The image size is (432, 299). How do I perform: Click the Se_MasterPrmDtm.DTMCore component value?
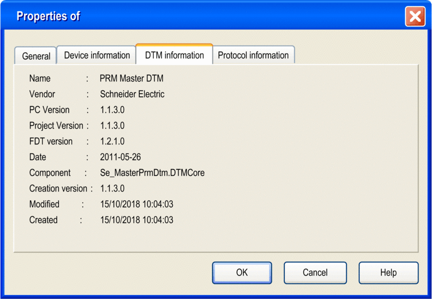tap(152, 173)
